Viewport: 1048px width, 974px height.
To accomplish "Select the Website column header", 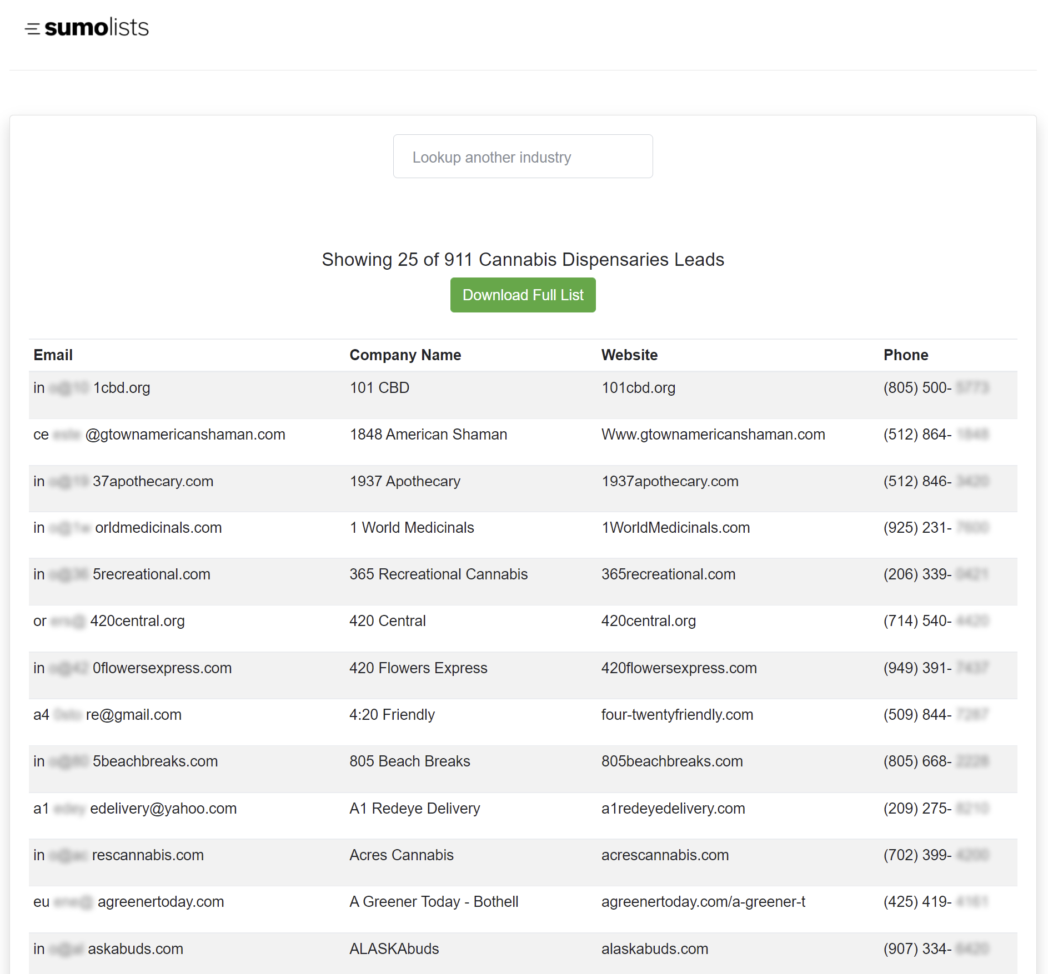I will point(629,355).
